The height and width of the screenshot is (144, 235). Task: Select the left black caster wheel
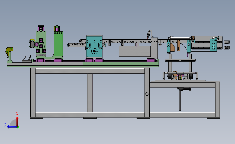click(x=169, y=76)
